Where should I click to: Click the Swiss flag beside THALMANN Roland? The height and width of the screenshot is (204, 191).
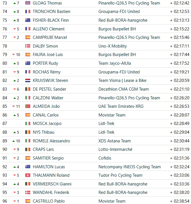pyautogui.click(x=27, y=175)
